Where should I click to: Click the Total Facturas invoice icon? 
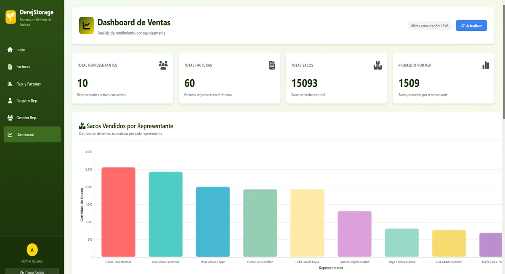[272, 65]
